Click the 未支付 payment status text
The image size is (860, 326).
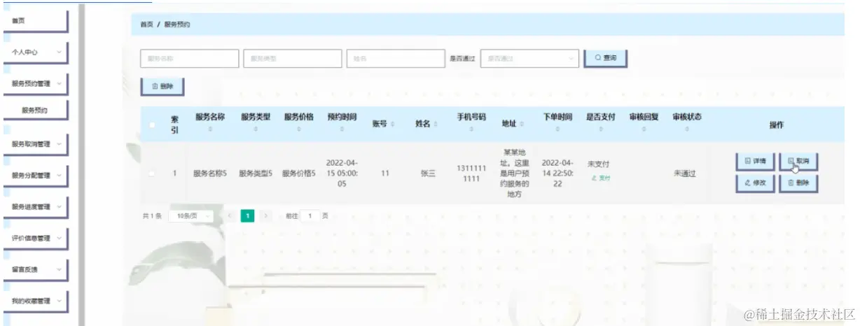click(598, 164)
